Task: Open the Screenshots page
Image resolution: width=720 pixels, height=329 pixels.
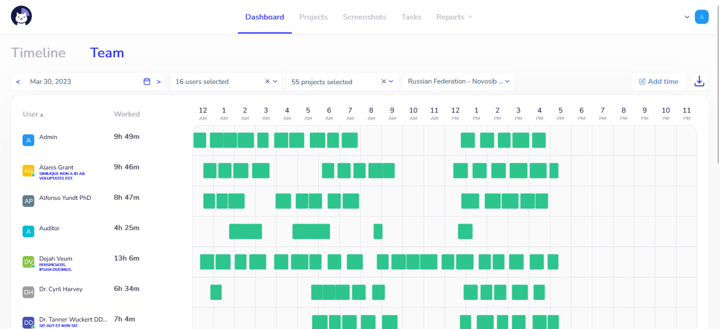Action: click(x=364, y=17)
